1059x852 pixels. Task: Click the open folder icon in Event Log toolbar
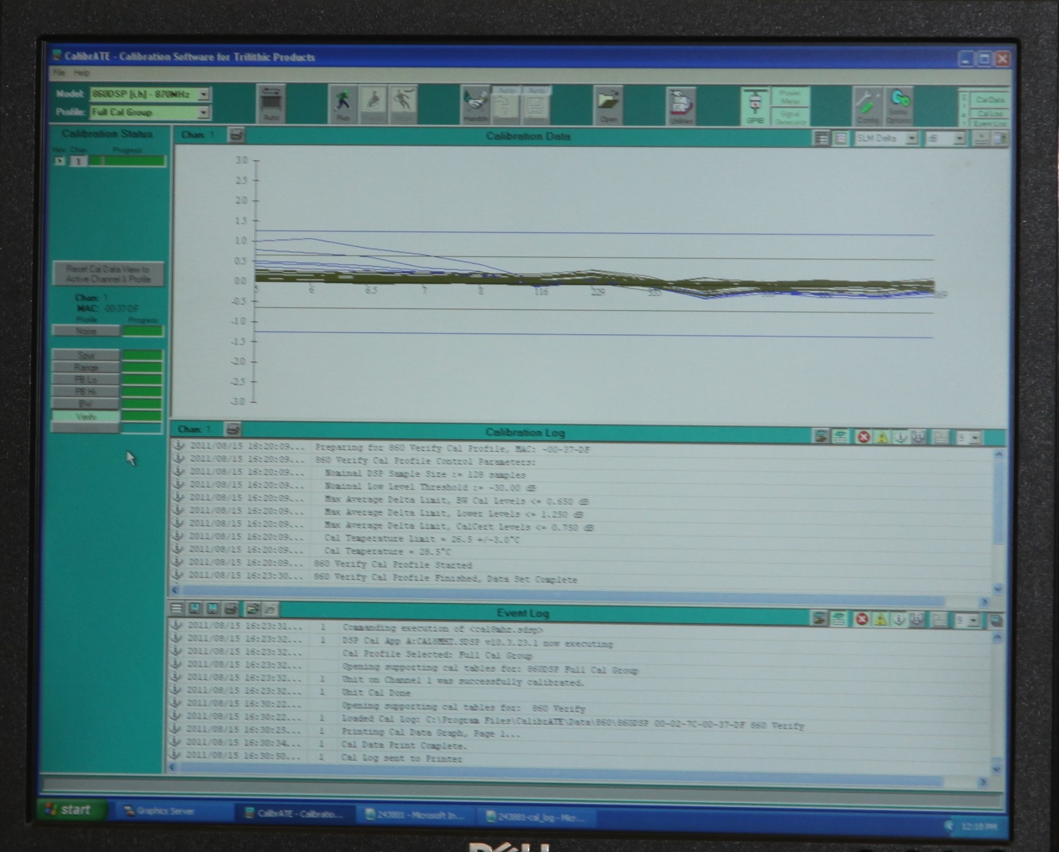[x=253, y=609]
